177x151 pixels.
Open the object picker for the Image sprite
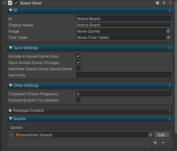(169, 31)
